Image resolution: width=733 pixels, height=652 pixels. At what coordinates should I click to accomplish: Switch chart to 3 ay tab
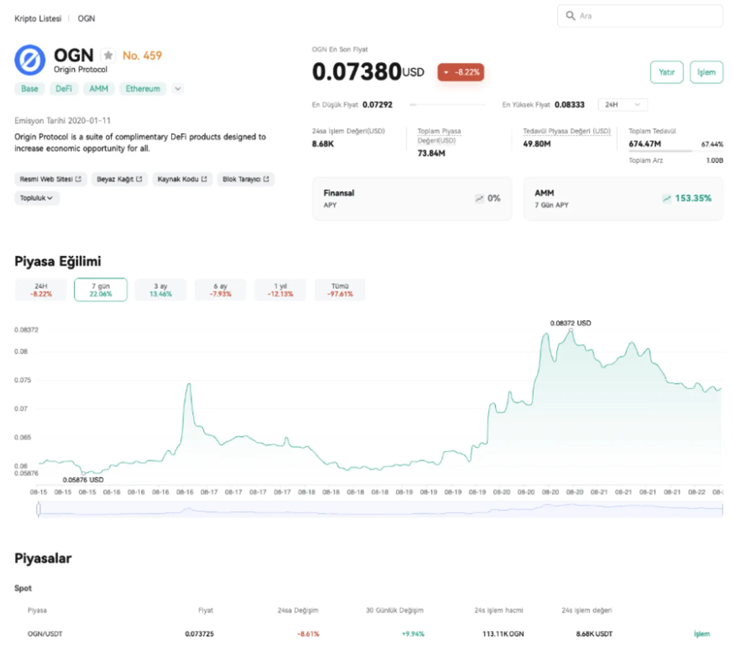[x=161, y=290]
